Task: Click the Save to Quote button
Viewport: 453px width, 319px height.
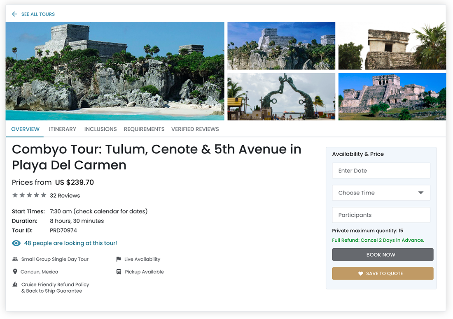Action: pyautogui.click(x=383, y=273)
